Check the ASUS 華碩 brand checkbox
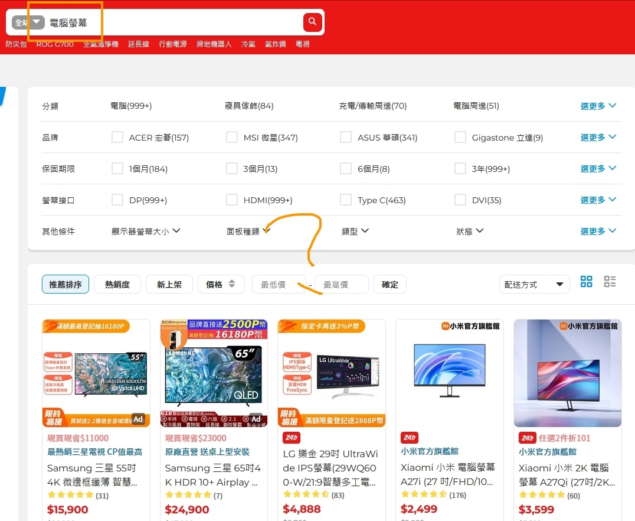Image resolution: width=635 pixels, height=521 pixels. click(346, 137)
